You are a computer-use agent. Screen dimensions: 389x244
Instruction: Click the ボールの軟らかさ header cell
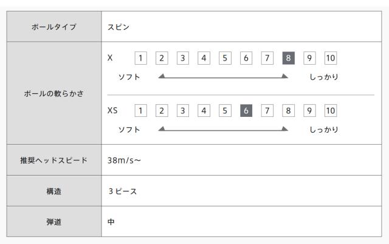coord(54,94)
